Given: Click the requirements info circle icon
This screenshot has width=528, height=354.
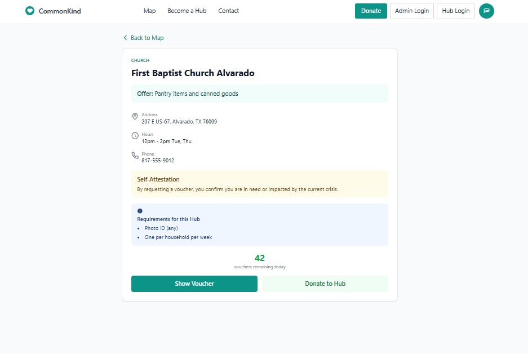Looking at the screenshot, I should point(140,211).
